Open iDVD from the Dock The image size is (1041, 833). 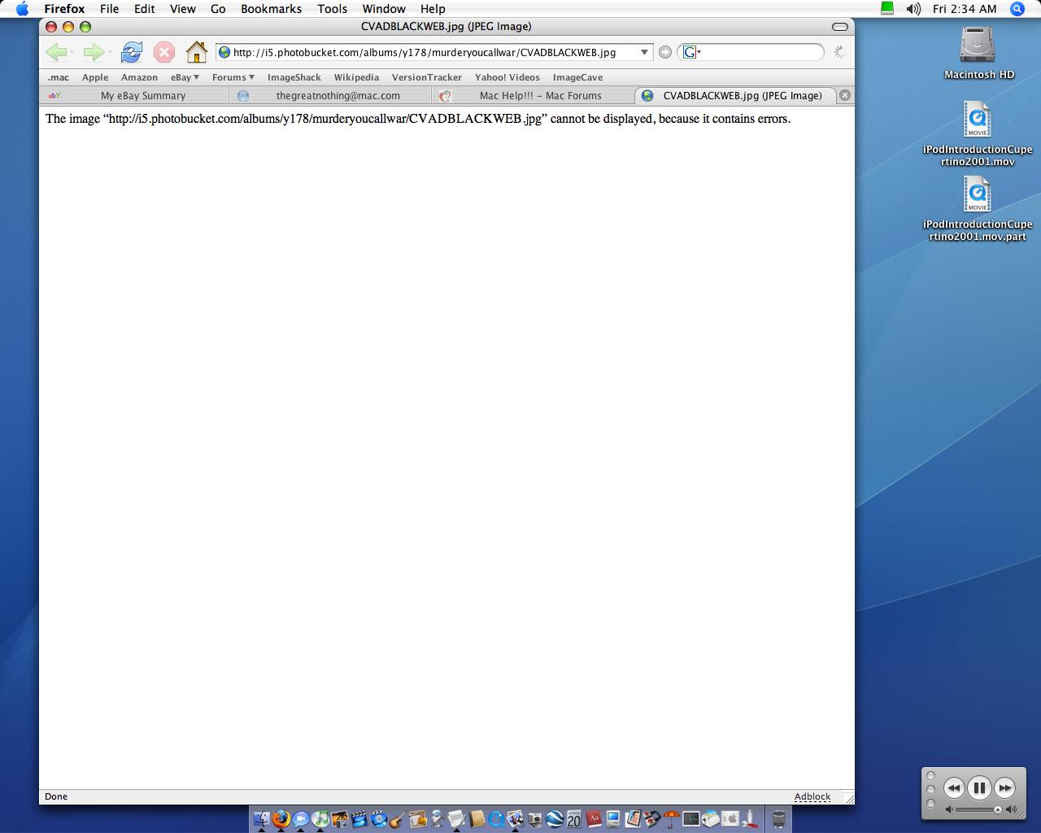point(379,819)
